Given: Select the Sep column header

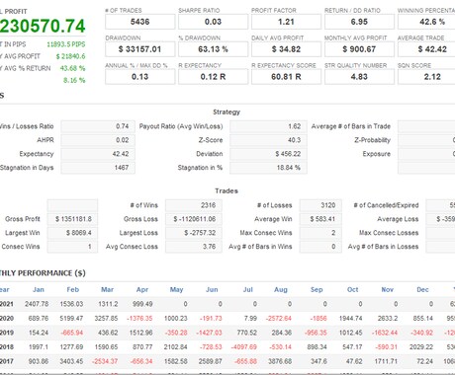Looking at the screenshot, I should pos(317,290).
